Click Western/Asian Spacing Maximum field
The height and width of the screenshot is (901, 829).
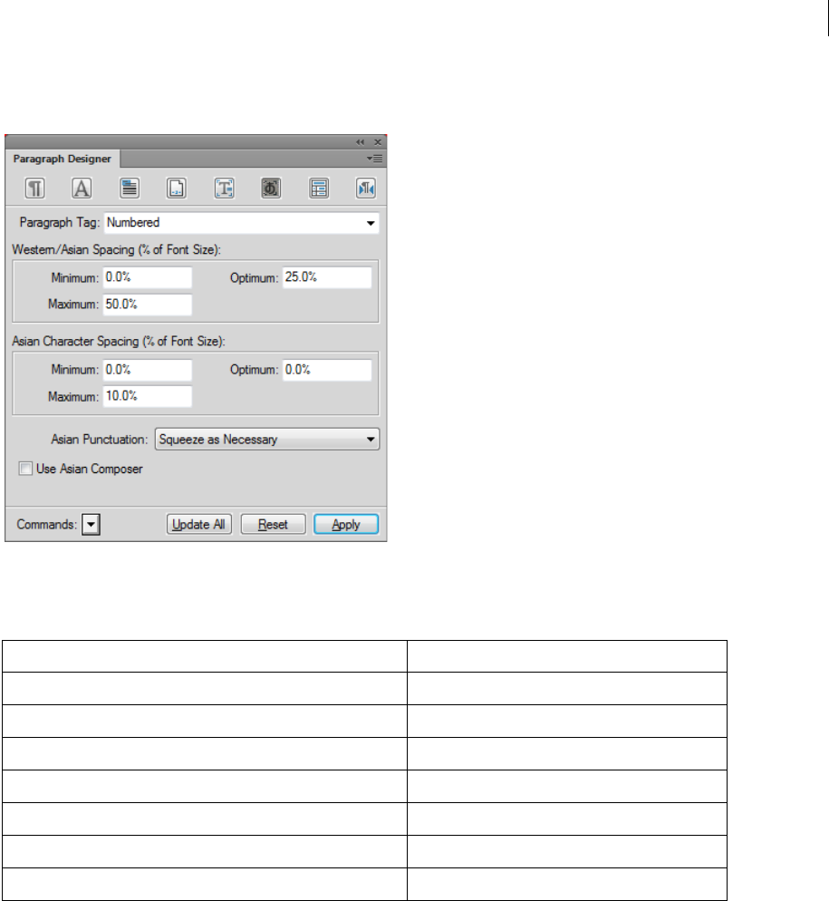click(148, 305)
